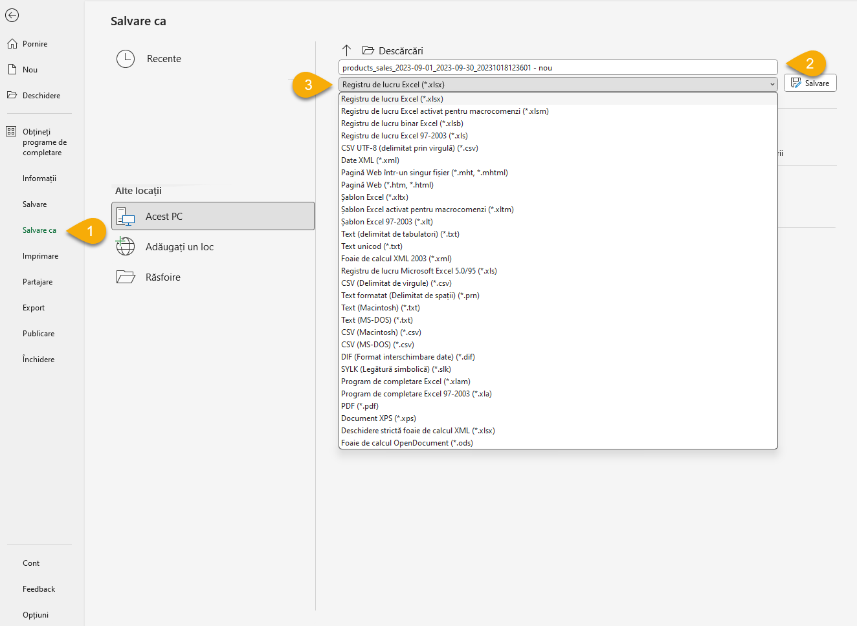Select CSV UTF-8 format from the list

(410, 147)
